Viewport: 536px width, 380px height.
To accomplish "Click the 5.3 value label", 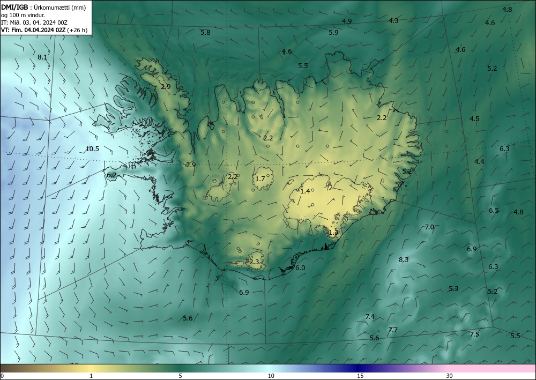I will click(453, 289).
